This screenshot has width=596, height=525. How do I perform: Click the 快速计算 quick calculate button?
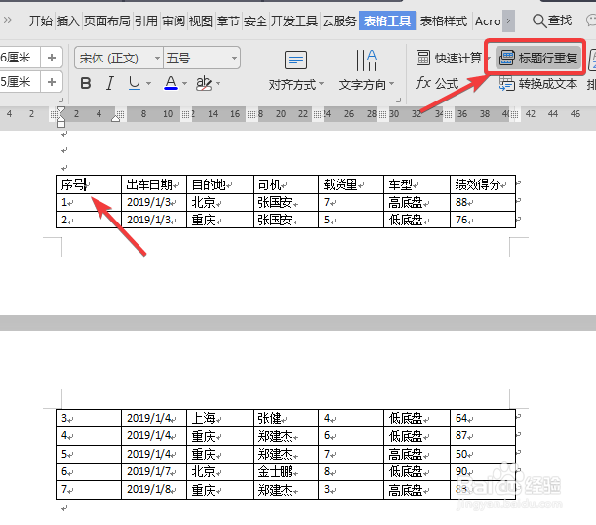tap(450, 58)
